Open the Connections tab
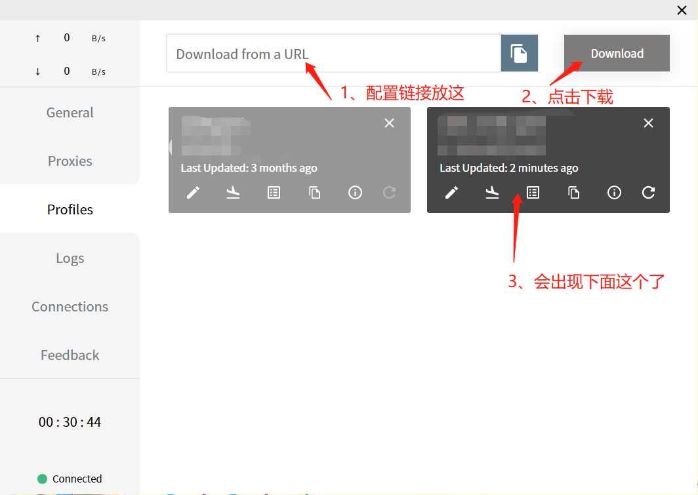 70,306
